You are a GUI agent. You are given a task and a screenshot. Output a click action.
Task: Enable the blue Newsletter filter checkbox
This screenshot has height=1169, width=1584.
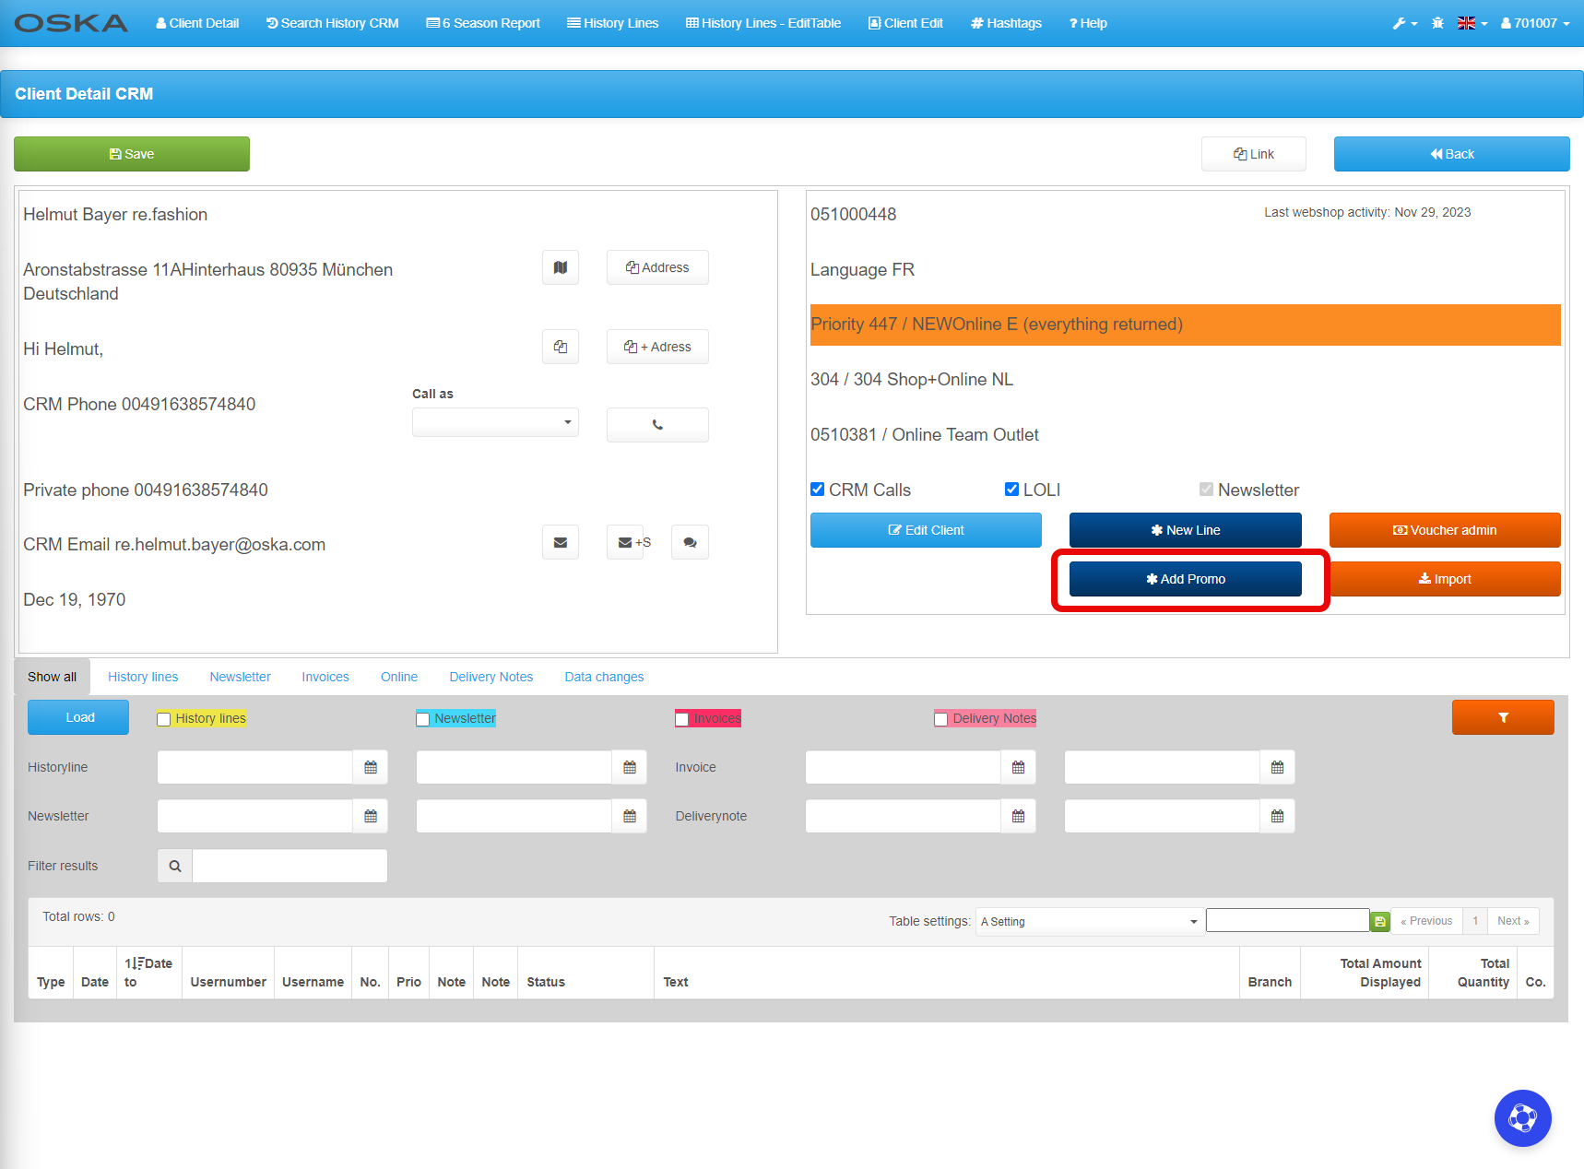pos(423,719)
